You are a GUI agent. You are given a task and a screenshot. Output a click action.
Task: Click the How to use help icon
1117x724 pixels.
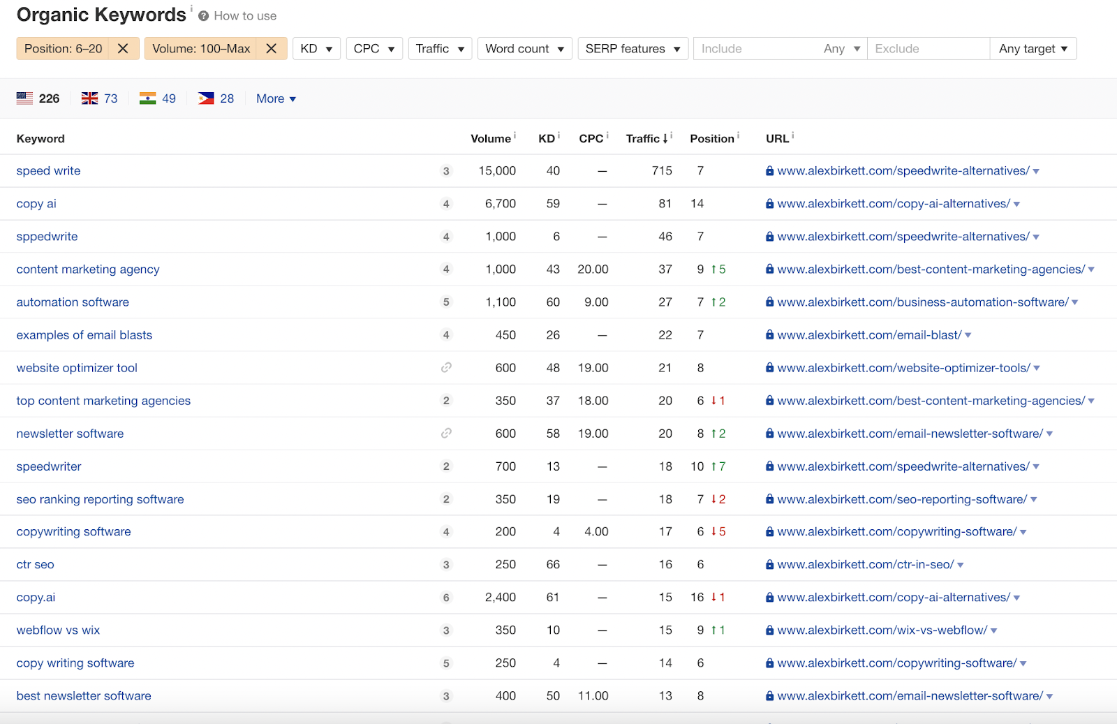[x=203, y=16]
